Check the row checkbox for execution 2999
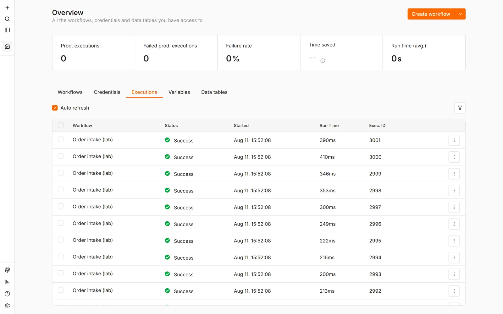503x314 pixels. pos(61,173)
